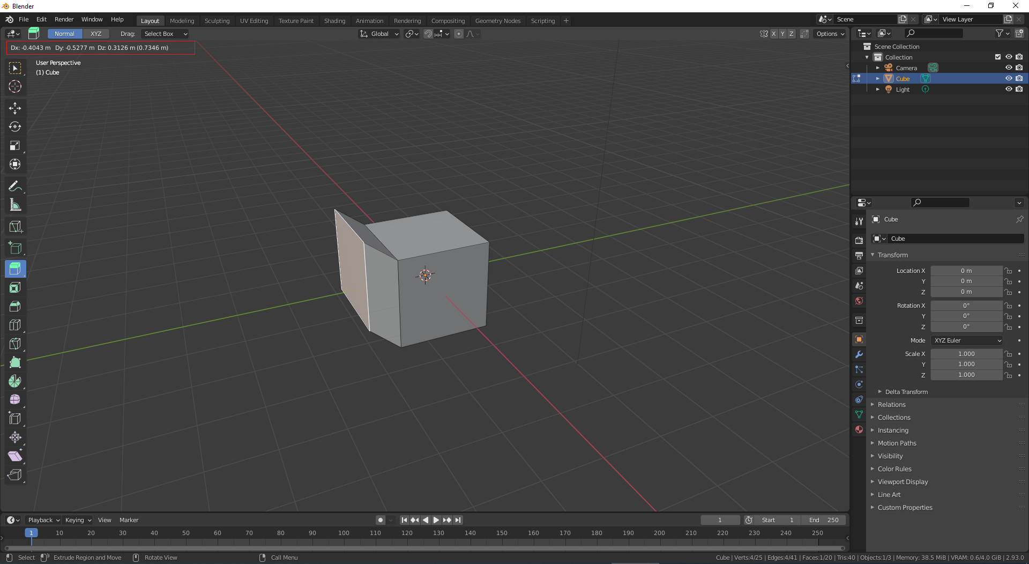Play the animation forward

pos(436,520)
